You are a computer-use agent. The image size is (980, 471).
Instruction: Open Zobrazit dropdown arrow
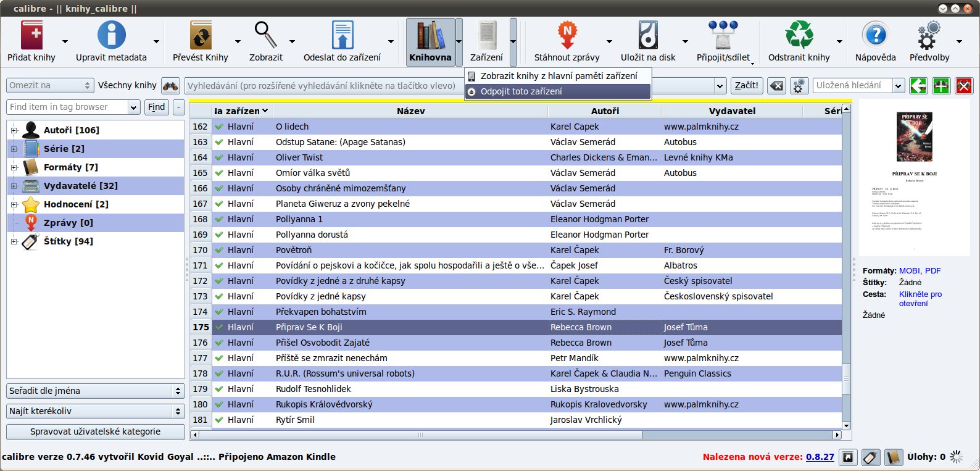tap(292, 41)
